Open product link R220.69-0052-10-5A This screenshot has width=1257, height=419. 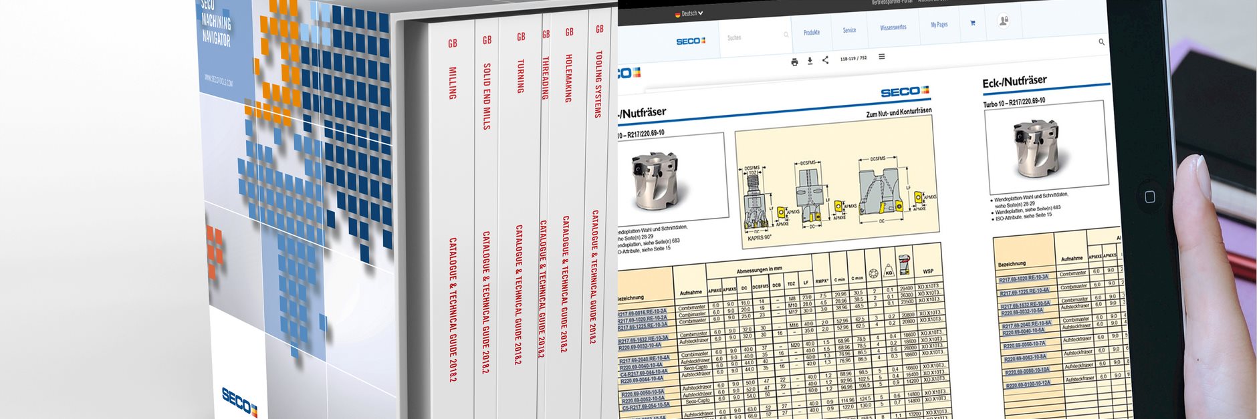pos(643,400)
